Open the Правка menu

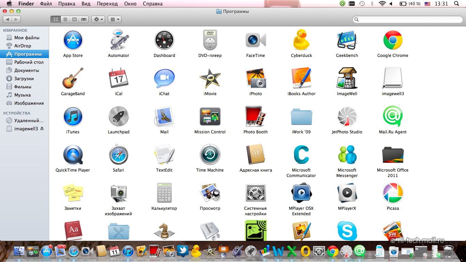pyautogui.click(x=67, y=4)
